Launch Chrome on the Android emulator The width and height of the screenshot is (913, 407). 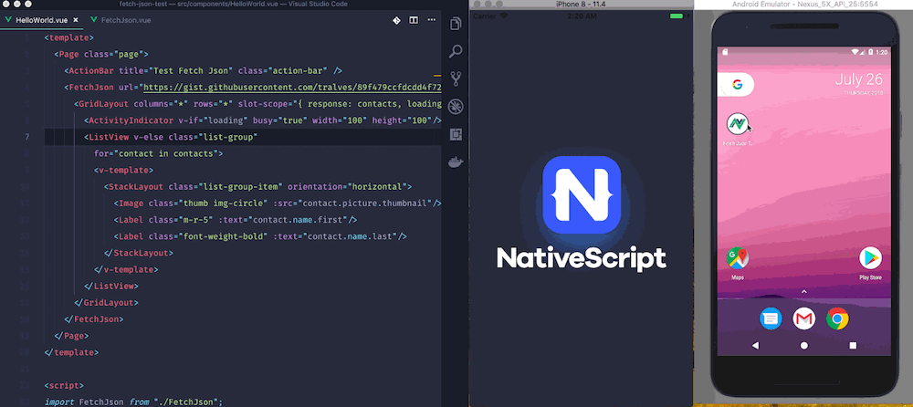837,318
